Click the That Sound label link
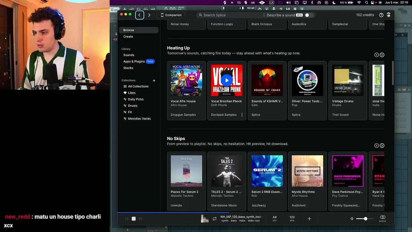The height and width of the screenshot is (232, 412). [340, 115]
